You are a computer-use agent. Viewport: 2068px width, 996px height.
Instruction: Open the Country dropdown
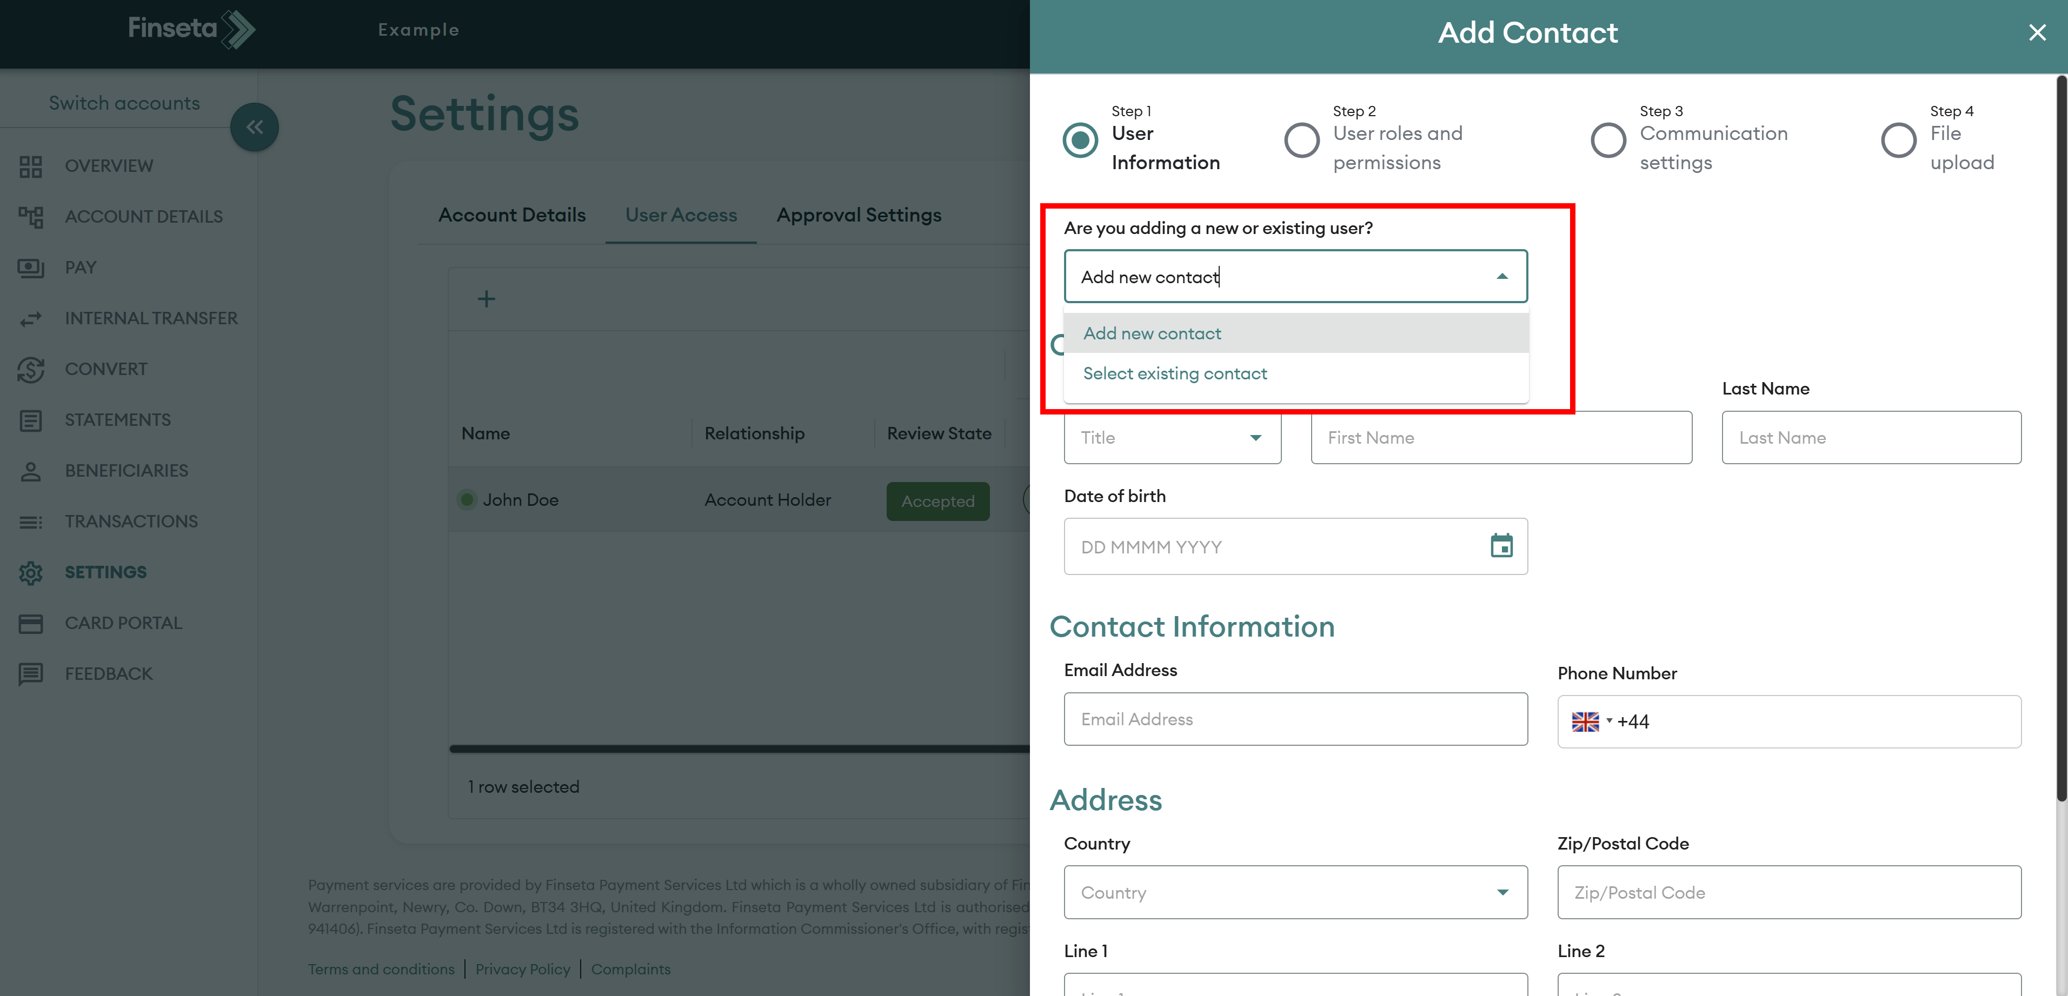pos(1501,892)
